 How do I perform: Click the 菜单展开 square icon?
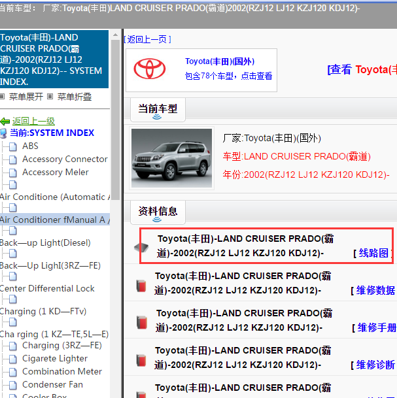pyautogui.click(x=2, y=97)
